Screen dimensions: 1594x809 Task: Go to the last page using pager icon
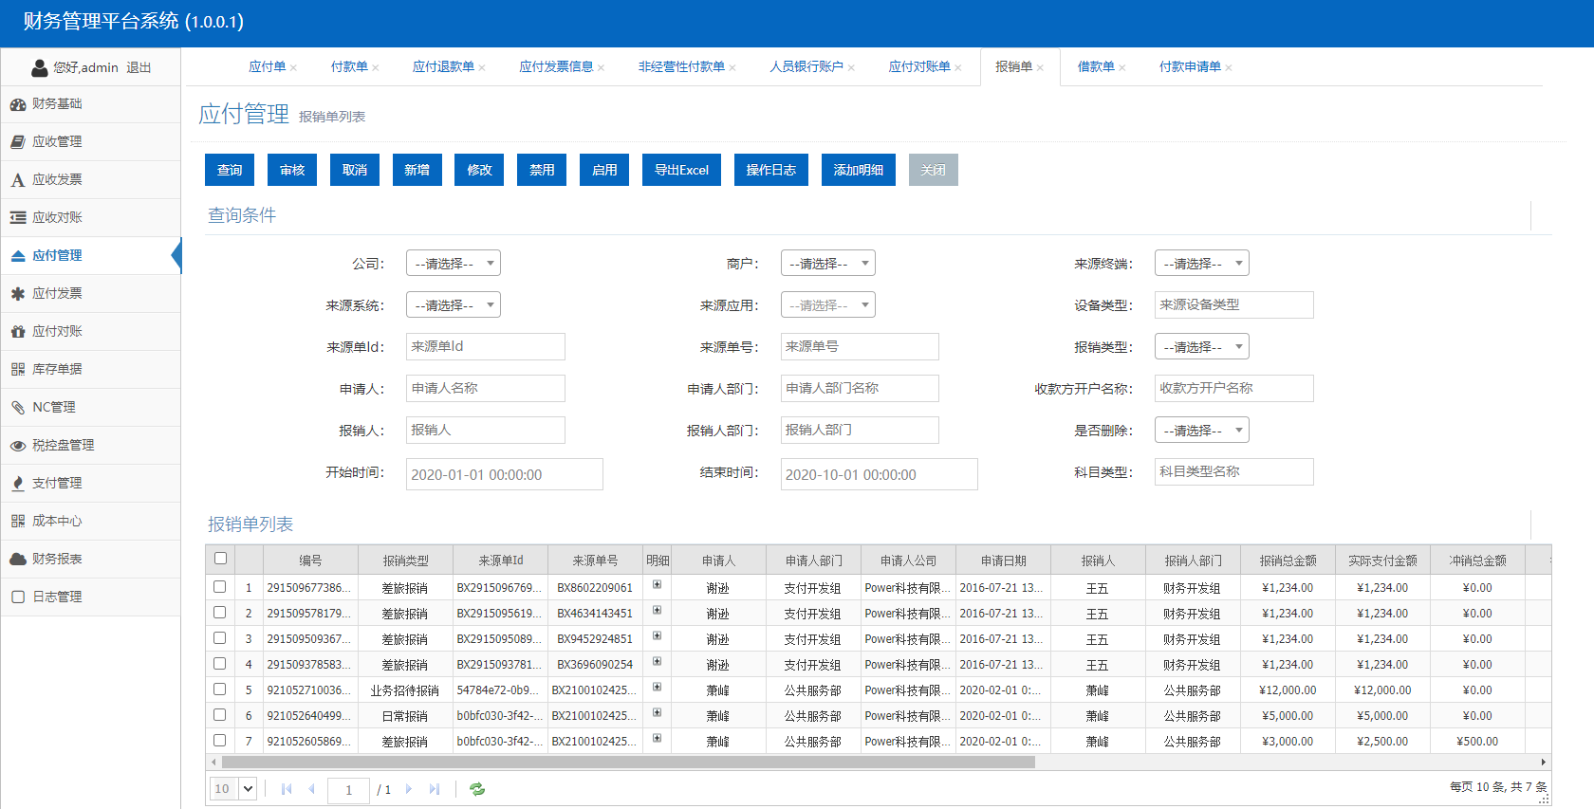(435, 789)
